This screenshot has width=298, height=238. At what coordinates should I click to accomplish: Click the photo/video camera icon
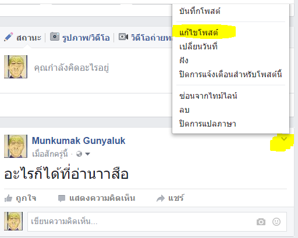point(55,37)
